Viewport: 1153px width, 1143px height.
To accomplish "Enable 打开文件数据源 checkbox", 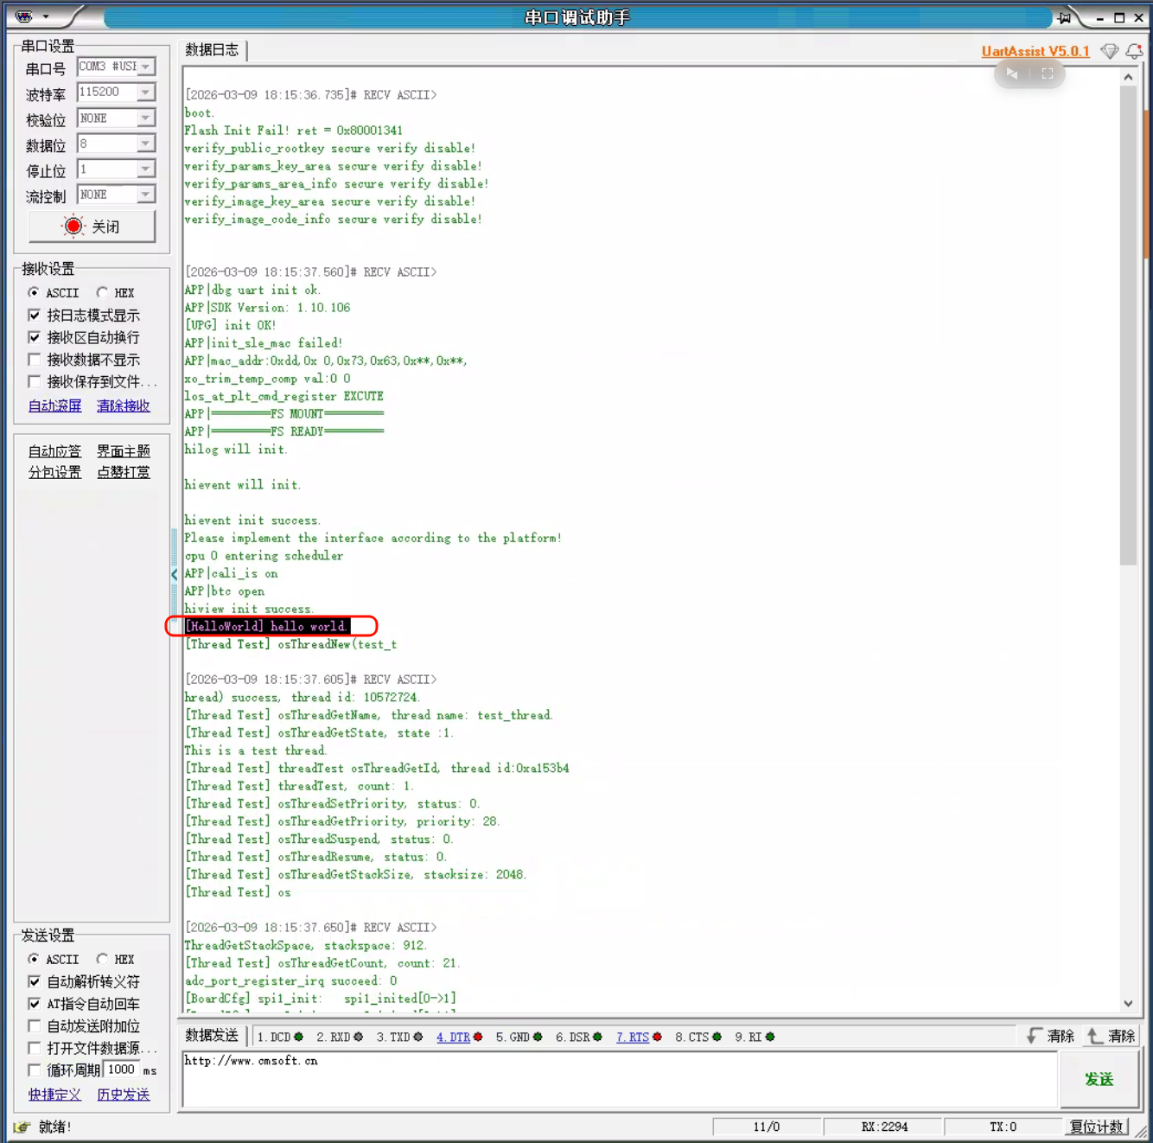I will coord(35,1048).
